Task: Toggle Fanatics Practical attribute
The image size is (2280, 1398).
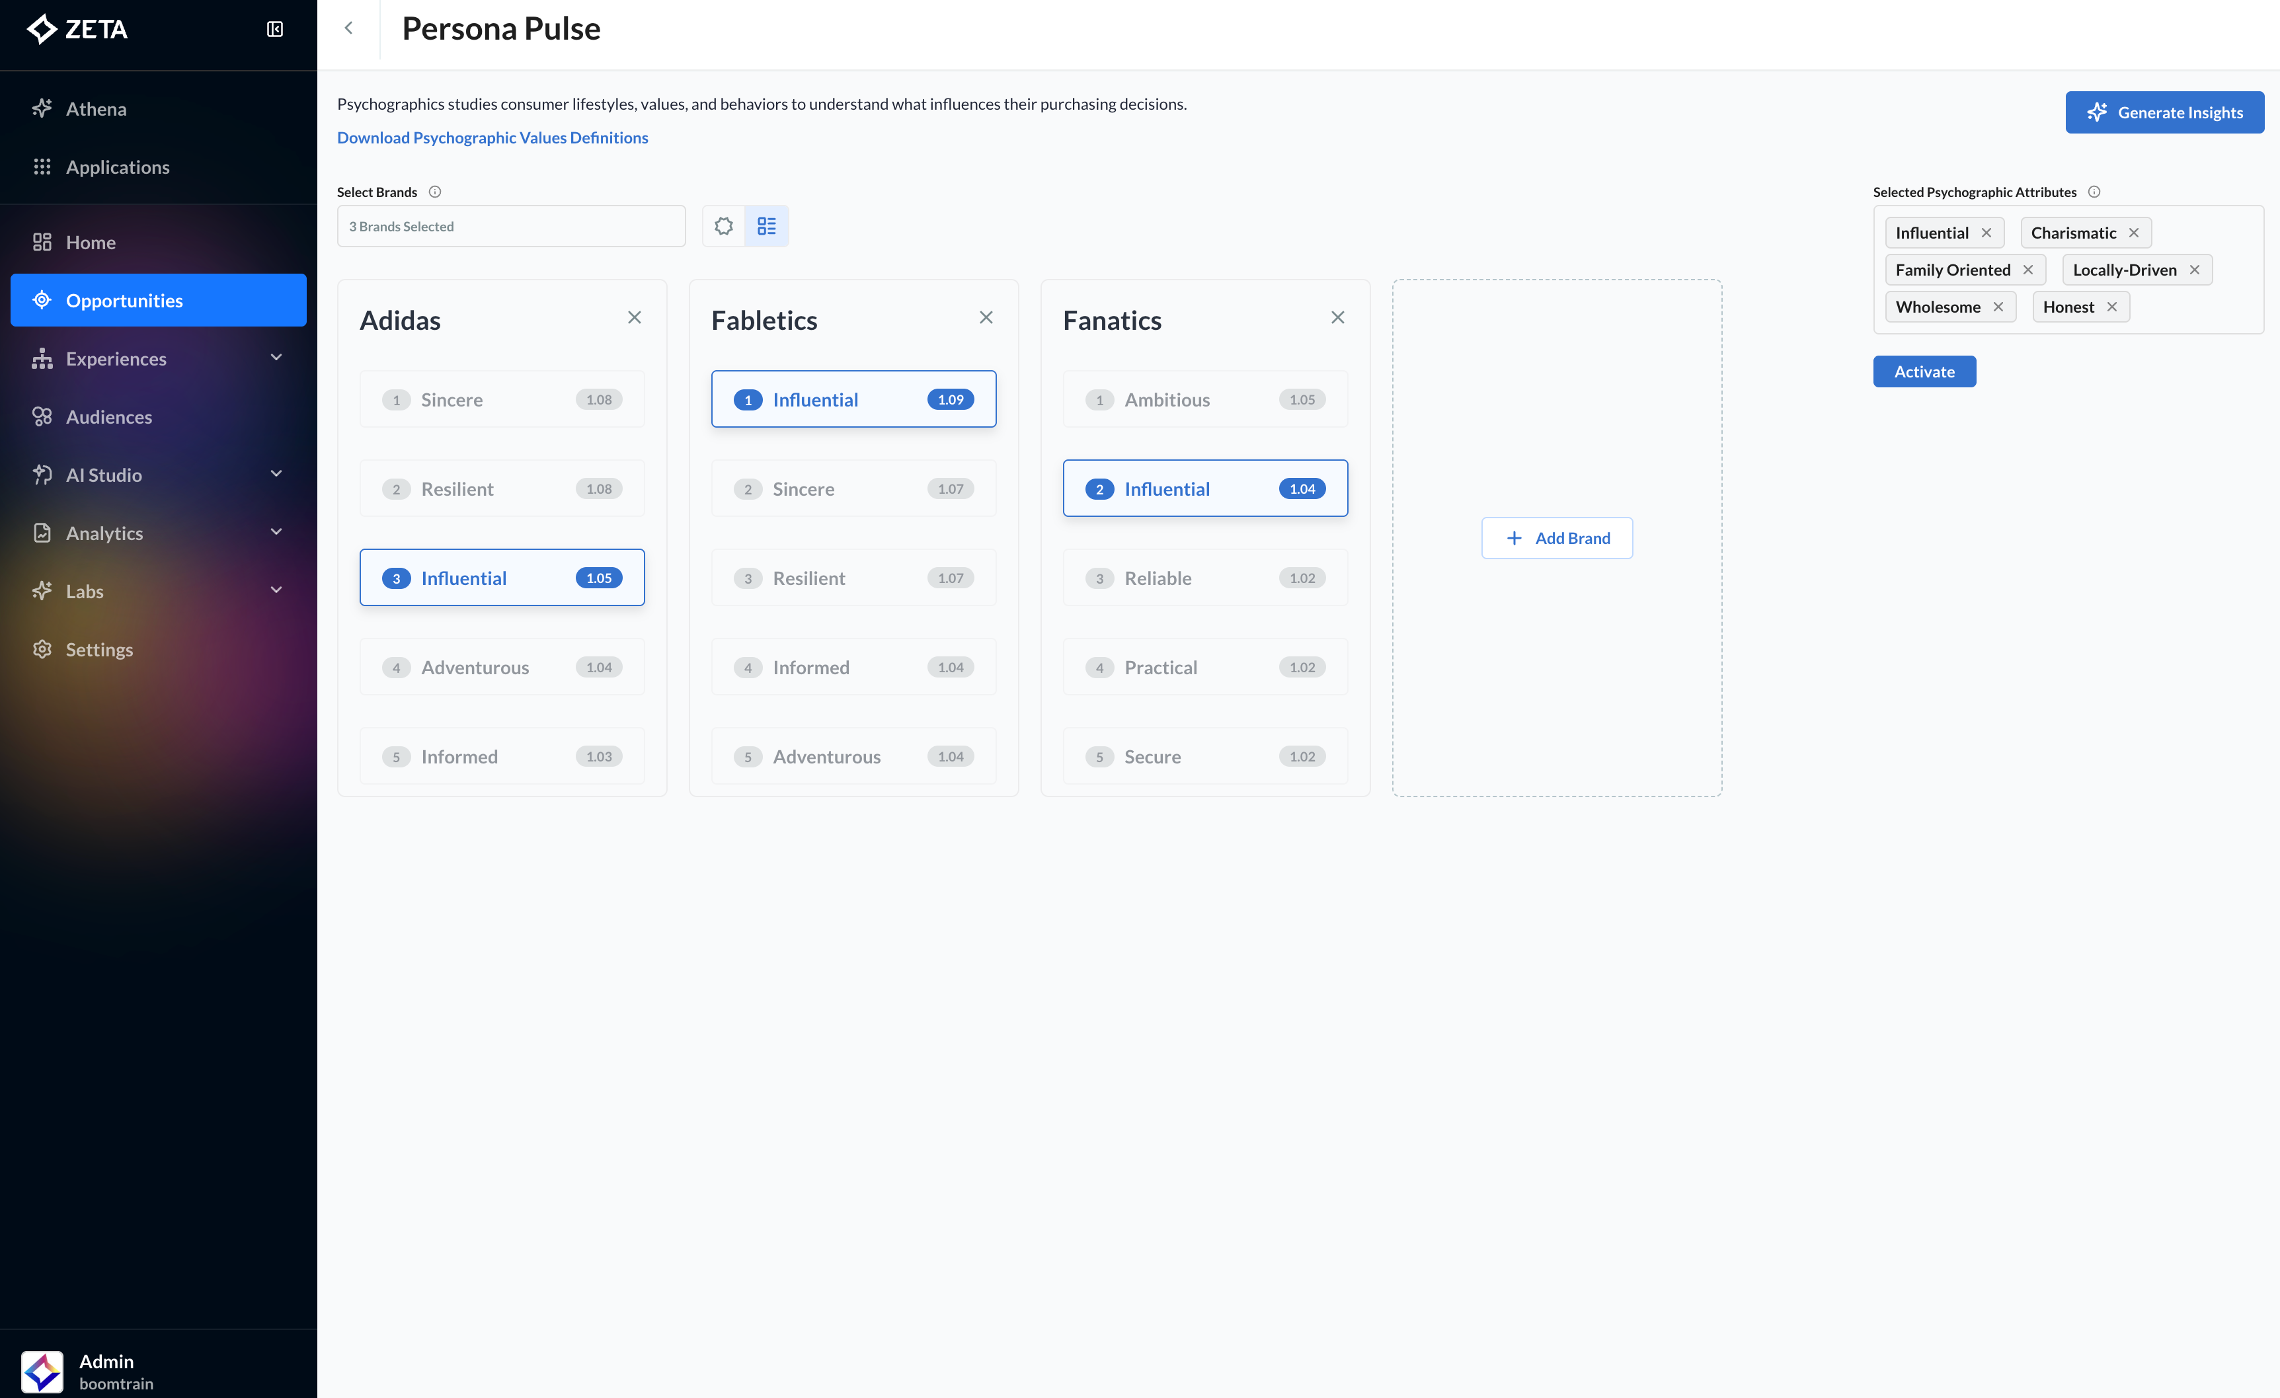Action: (x=1206, y=667)
